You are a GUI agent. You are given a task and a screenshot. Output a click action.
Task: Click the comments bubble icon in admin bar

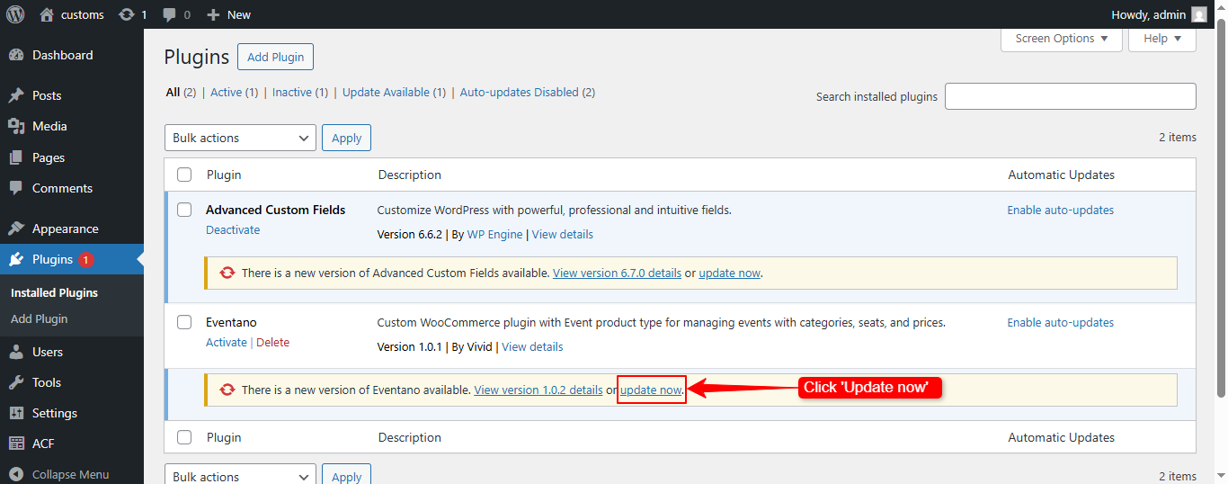170,14
